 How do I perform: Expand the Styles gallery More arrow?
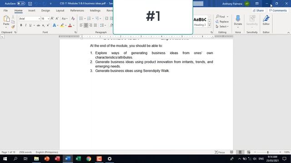click(209, 26)
